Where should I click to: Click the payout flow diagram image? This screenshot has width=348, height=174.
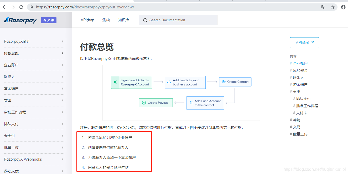[x=181, y=93]
